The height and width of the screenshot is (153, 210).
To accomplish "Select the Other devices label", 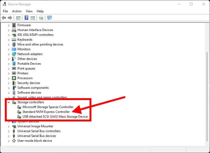I will (x=27, y=59).
